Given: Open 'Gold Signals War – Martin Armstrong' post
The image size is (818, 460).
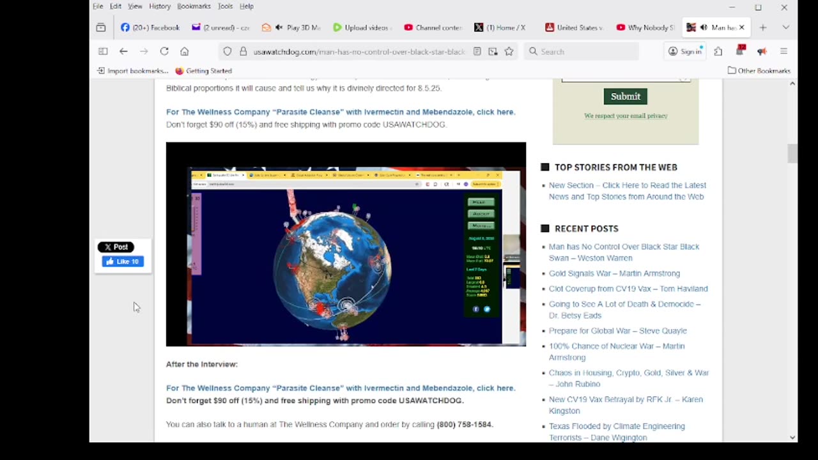Looking at the screenshot, I should point(614,273).
